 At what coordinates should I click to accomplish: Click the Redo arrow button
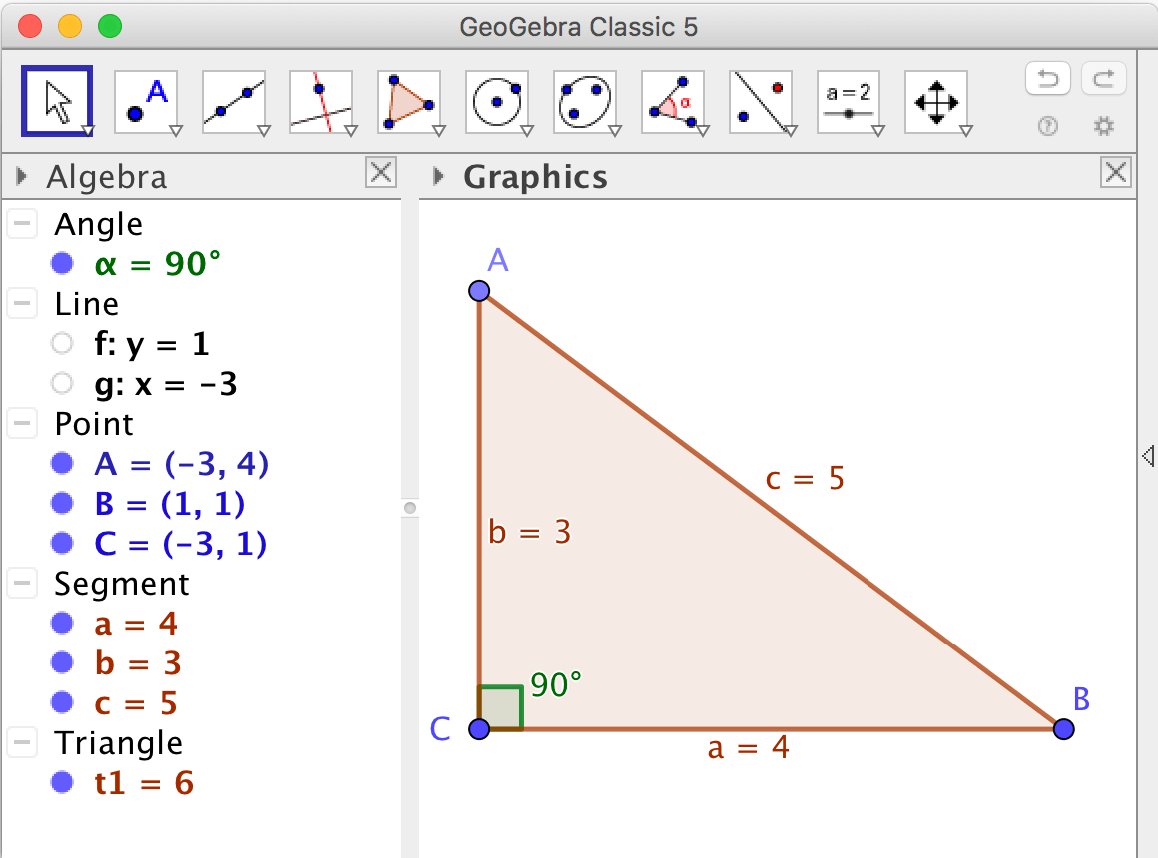coord(1104,78)
